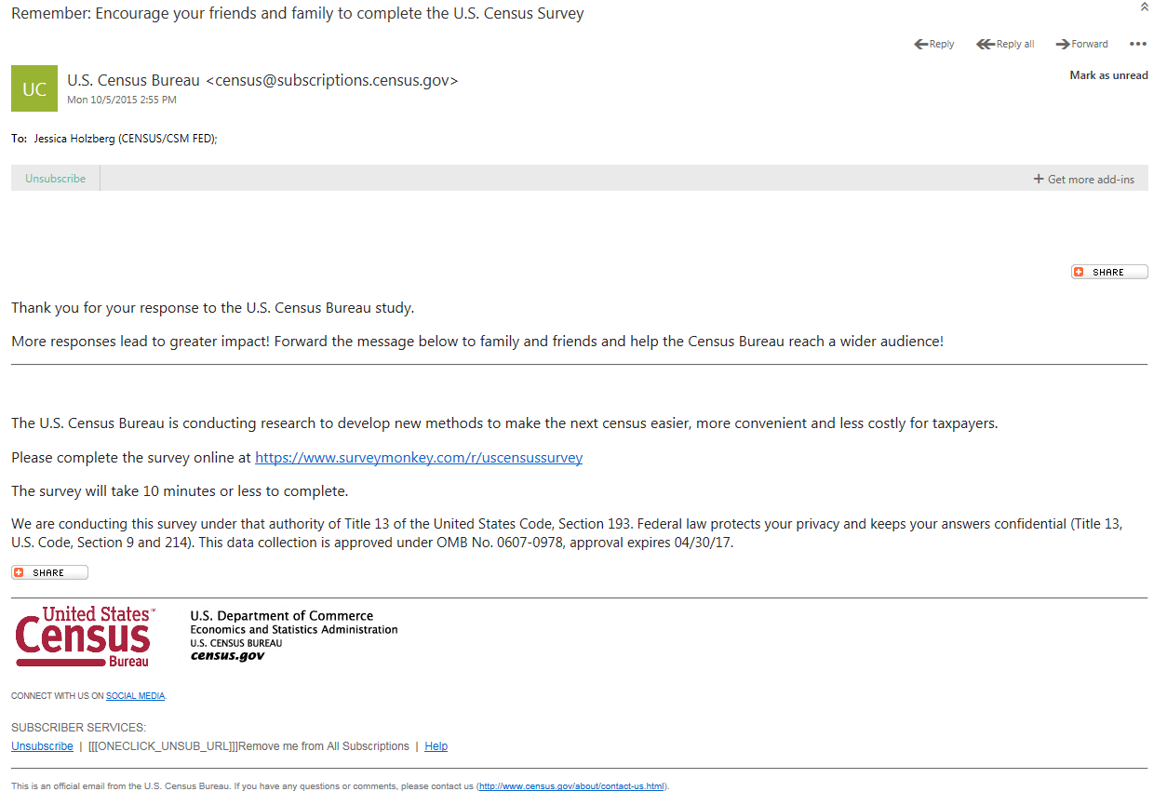The width and height of the screenshot is (1167, 805).
Task: Click the plus icon for more add-ins
Action: pos(1039,179)
